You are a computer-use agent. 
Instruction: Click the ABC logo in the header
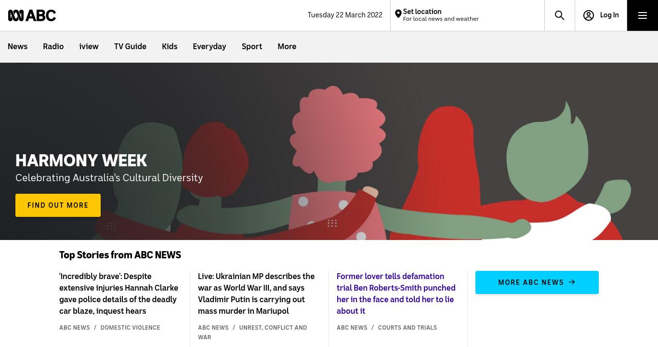(x=32, y=15)
